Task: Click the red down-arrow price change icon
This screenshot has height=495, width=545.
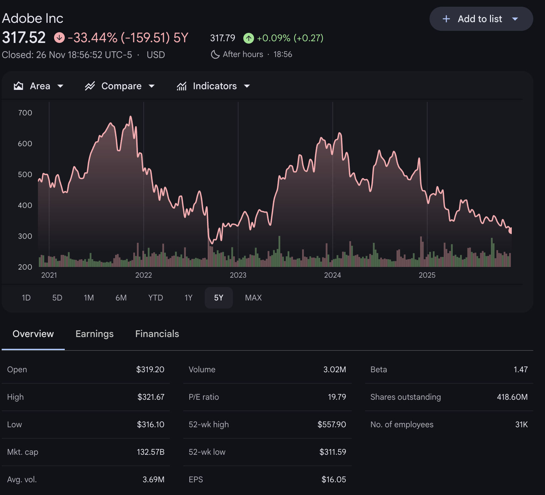Action: [x=59, y=38]
